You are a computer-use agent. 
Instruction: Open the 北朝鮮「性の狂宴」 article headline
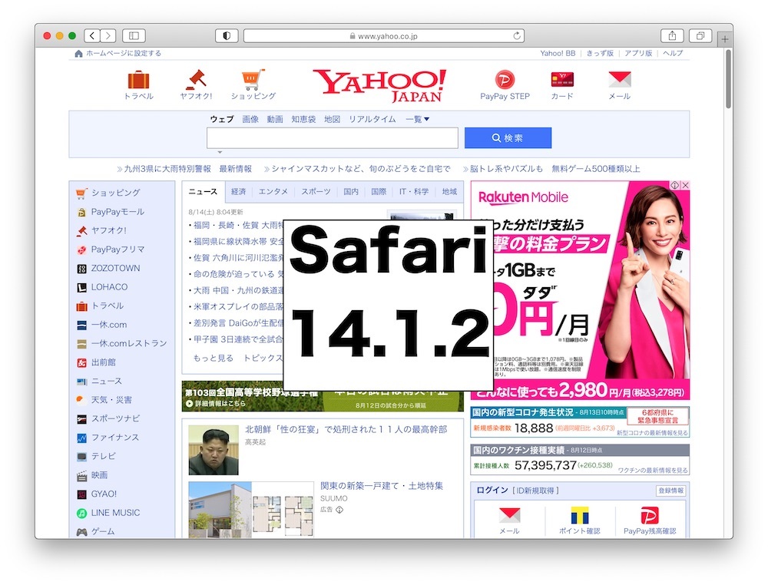coord(346,429)
